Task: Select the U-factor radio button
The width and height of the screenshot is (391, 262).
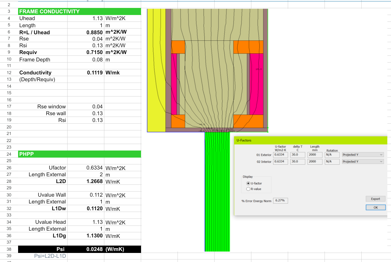Action: [x=248, y=183]
